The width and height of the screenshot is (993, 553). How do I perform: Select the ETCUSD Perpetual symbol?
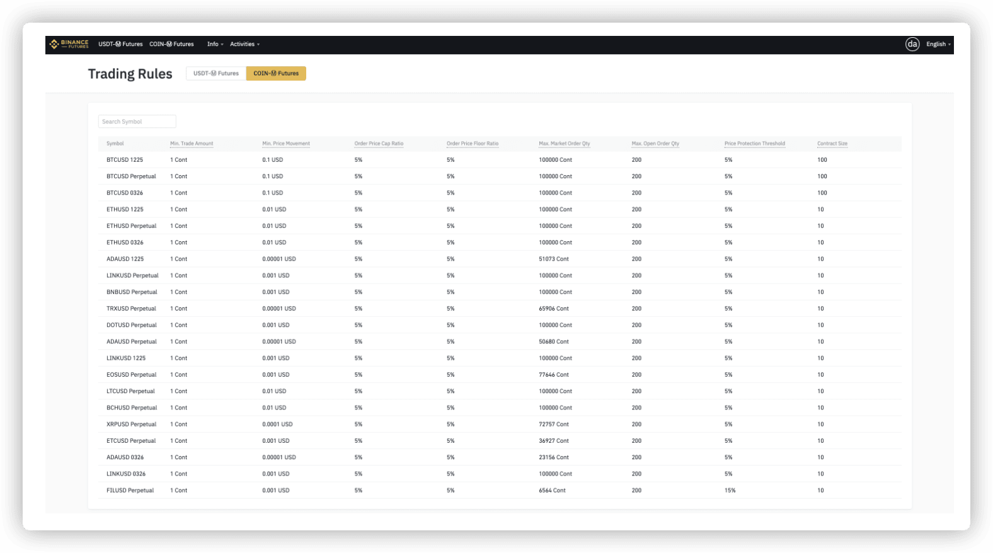click(131, 441)
